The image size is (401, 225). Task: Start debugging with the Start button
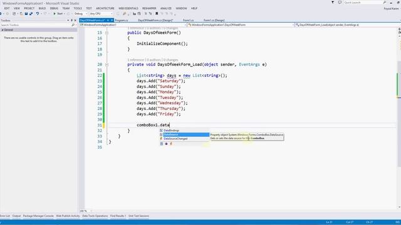pos(58,14)
